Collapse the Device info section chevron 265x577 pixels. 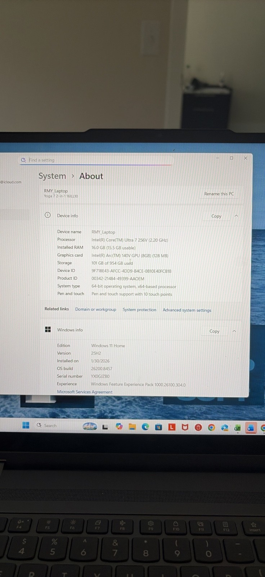tap(236, 216)
